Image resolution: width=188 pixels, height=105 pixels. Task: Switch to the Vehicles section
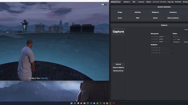pyautogui.click(x=137, y=12)
